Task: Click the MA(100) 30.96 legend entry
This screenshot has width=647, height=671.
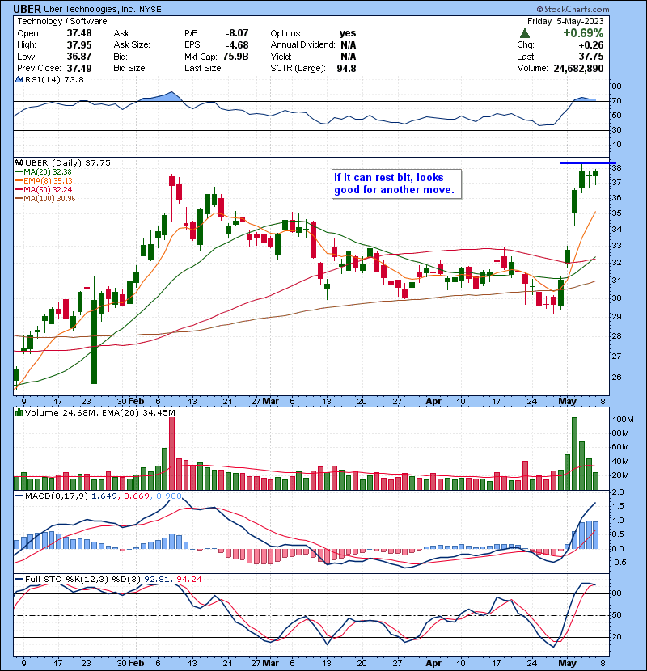Action: click(x=45, y=199)
